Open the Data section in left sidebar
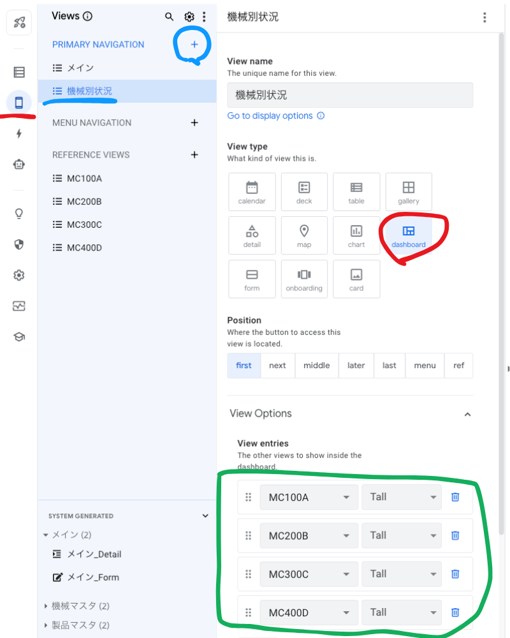 click(18, 72)
